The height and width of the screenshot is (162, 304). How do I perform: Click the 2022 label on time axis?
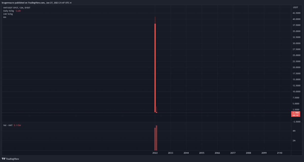tap(155, 153)
